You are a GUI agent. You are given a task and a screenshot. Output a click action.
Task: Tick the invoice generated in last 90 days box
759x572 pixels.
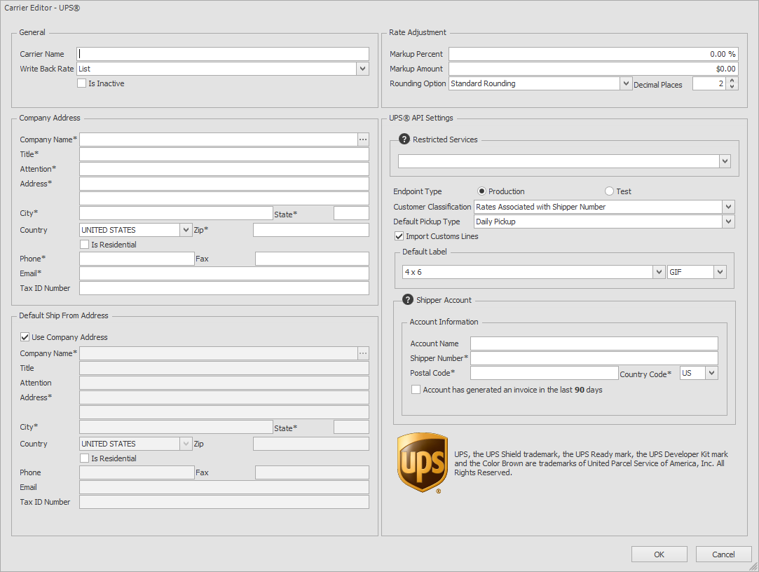coord(416,390)
